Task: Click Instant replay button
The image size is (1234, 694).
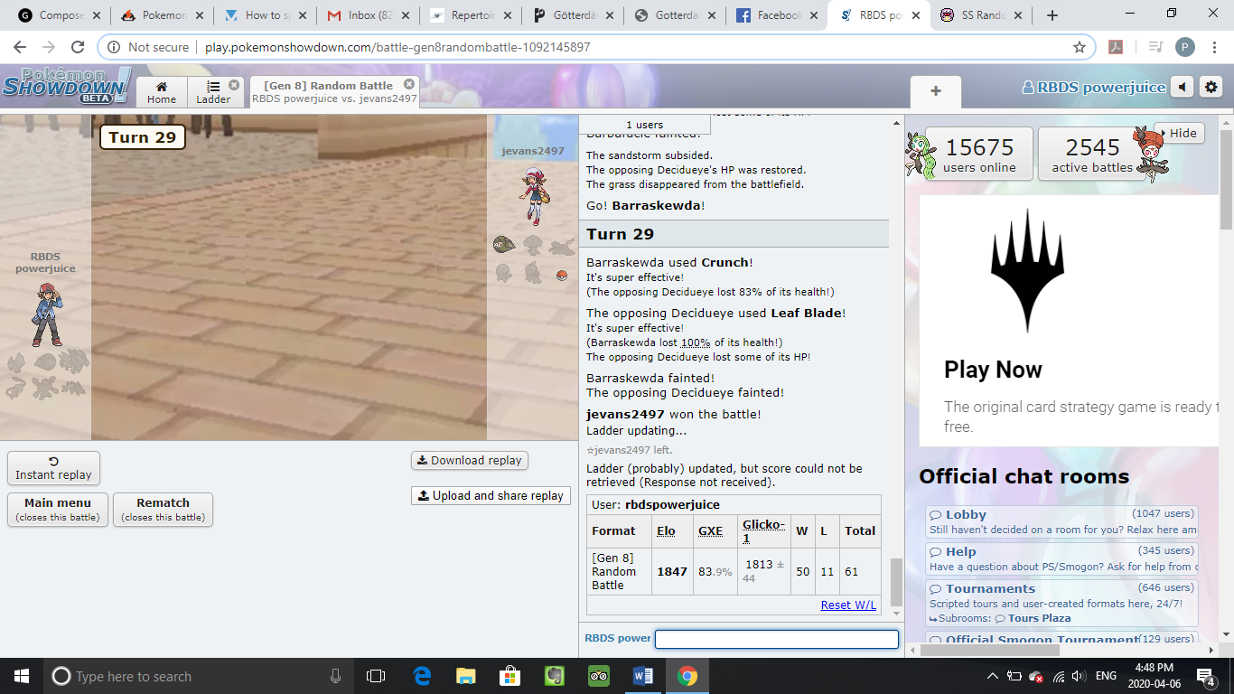Action: pyautogui.click(x=53, y=468)
